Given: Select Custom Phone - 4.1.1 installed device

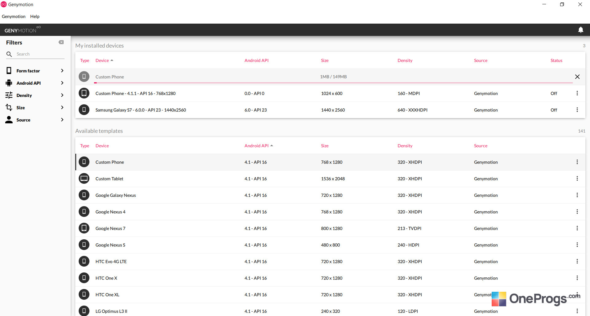Looking at the screenshot, I should point(330,93).
